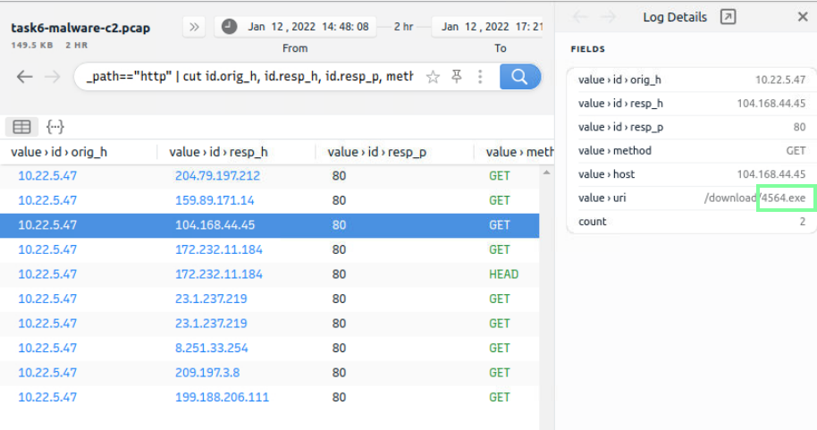Switch to JSON inspector view

click(x=55, y=127)
